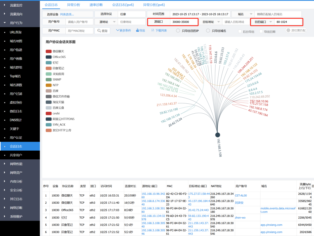Image resolution: width=314 pixels, height=236 pixels.
Task: Click the SNMP legend color swatch
Action: point(49,80)
